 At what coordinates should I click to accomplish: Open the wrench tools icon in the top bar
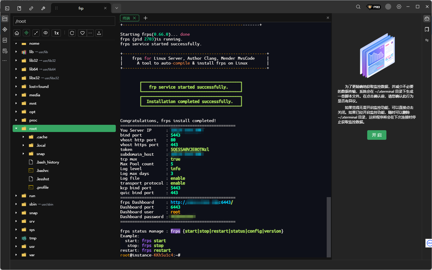(x=43, y=8)
